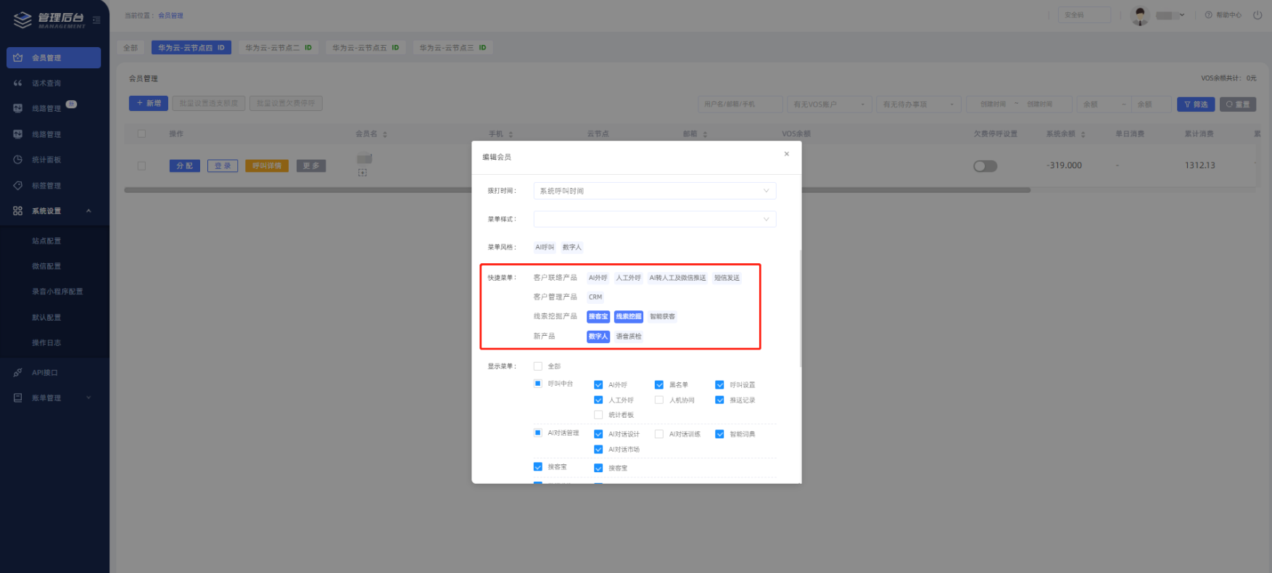Toggle the 欠费停呼设置 switch
The image size is (1272, 573).
coord(985,166)
